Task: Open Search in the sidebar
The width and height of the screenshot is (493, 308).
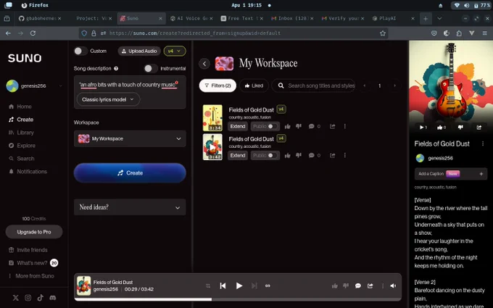Action: pos(21,159)
